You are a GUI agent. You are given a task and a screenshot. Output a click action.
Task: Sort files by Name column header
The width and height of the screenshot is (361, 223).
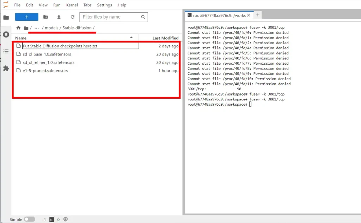point(21,38)
